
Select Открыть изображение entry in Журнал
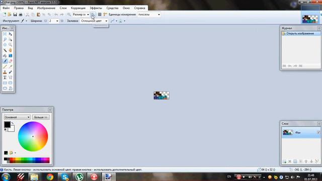tap(301, 34)
